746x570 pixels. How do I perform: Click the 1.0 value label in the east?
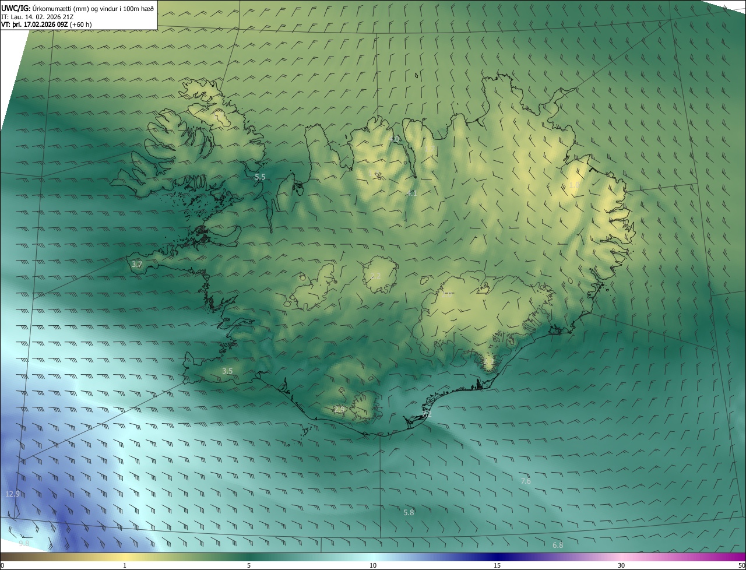point(574,185)
